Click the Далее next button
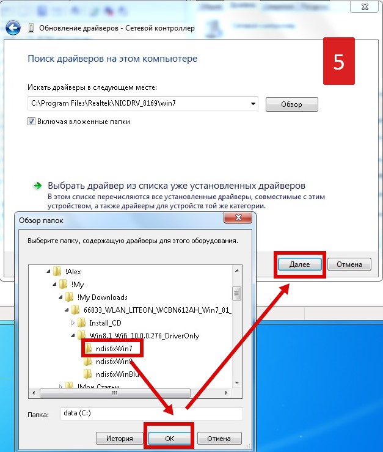The height and width of the screenshot is (452, 383). coord(300,264)
